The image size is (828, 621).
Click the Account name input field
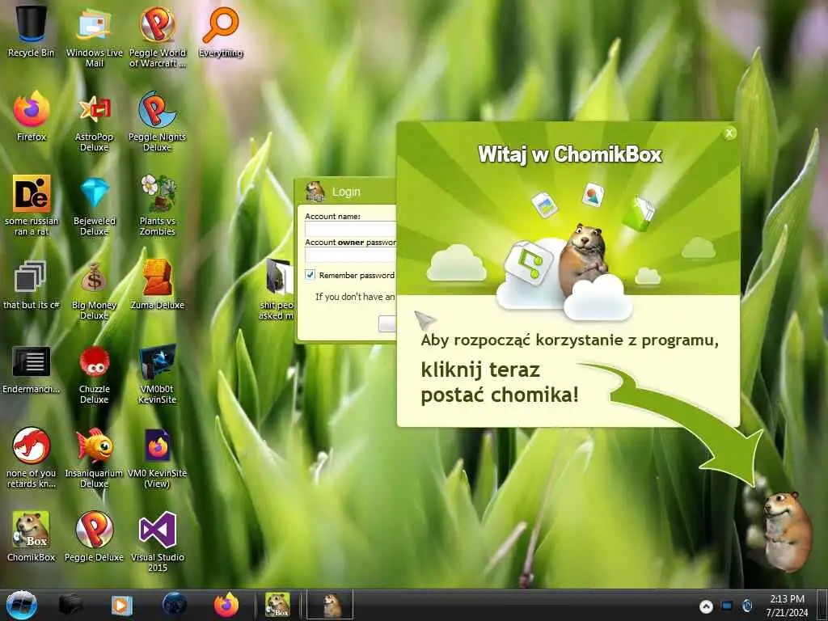351,229
